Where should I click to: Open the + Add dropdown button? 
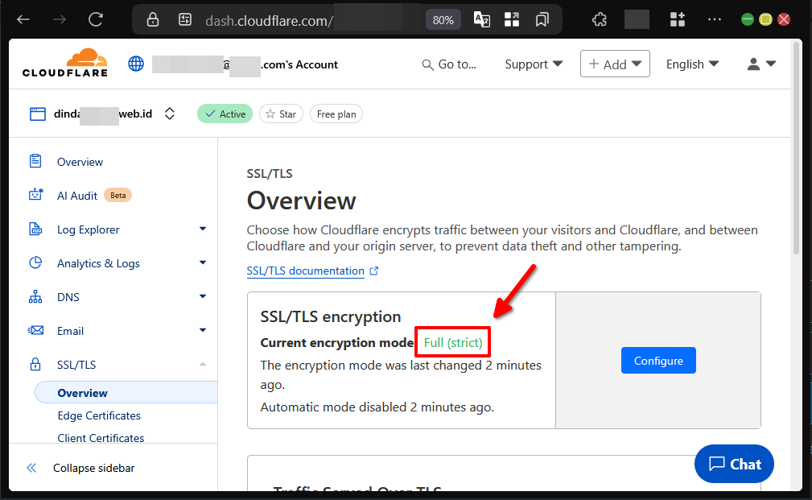615,64
